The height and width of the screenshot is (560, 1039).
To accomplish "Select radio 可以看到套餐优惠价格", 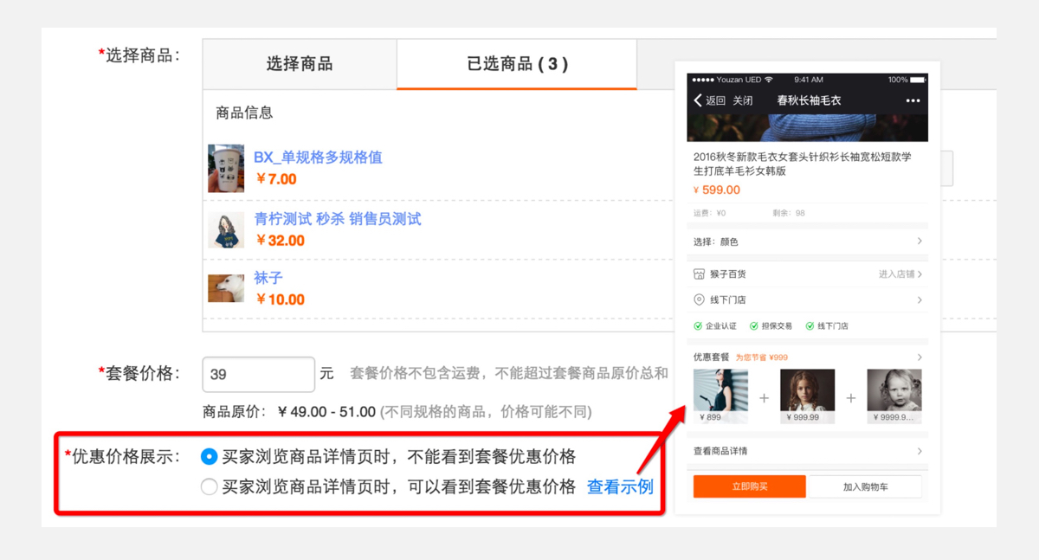I will (x=209, y=486).
